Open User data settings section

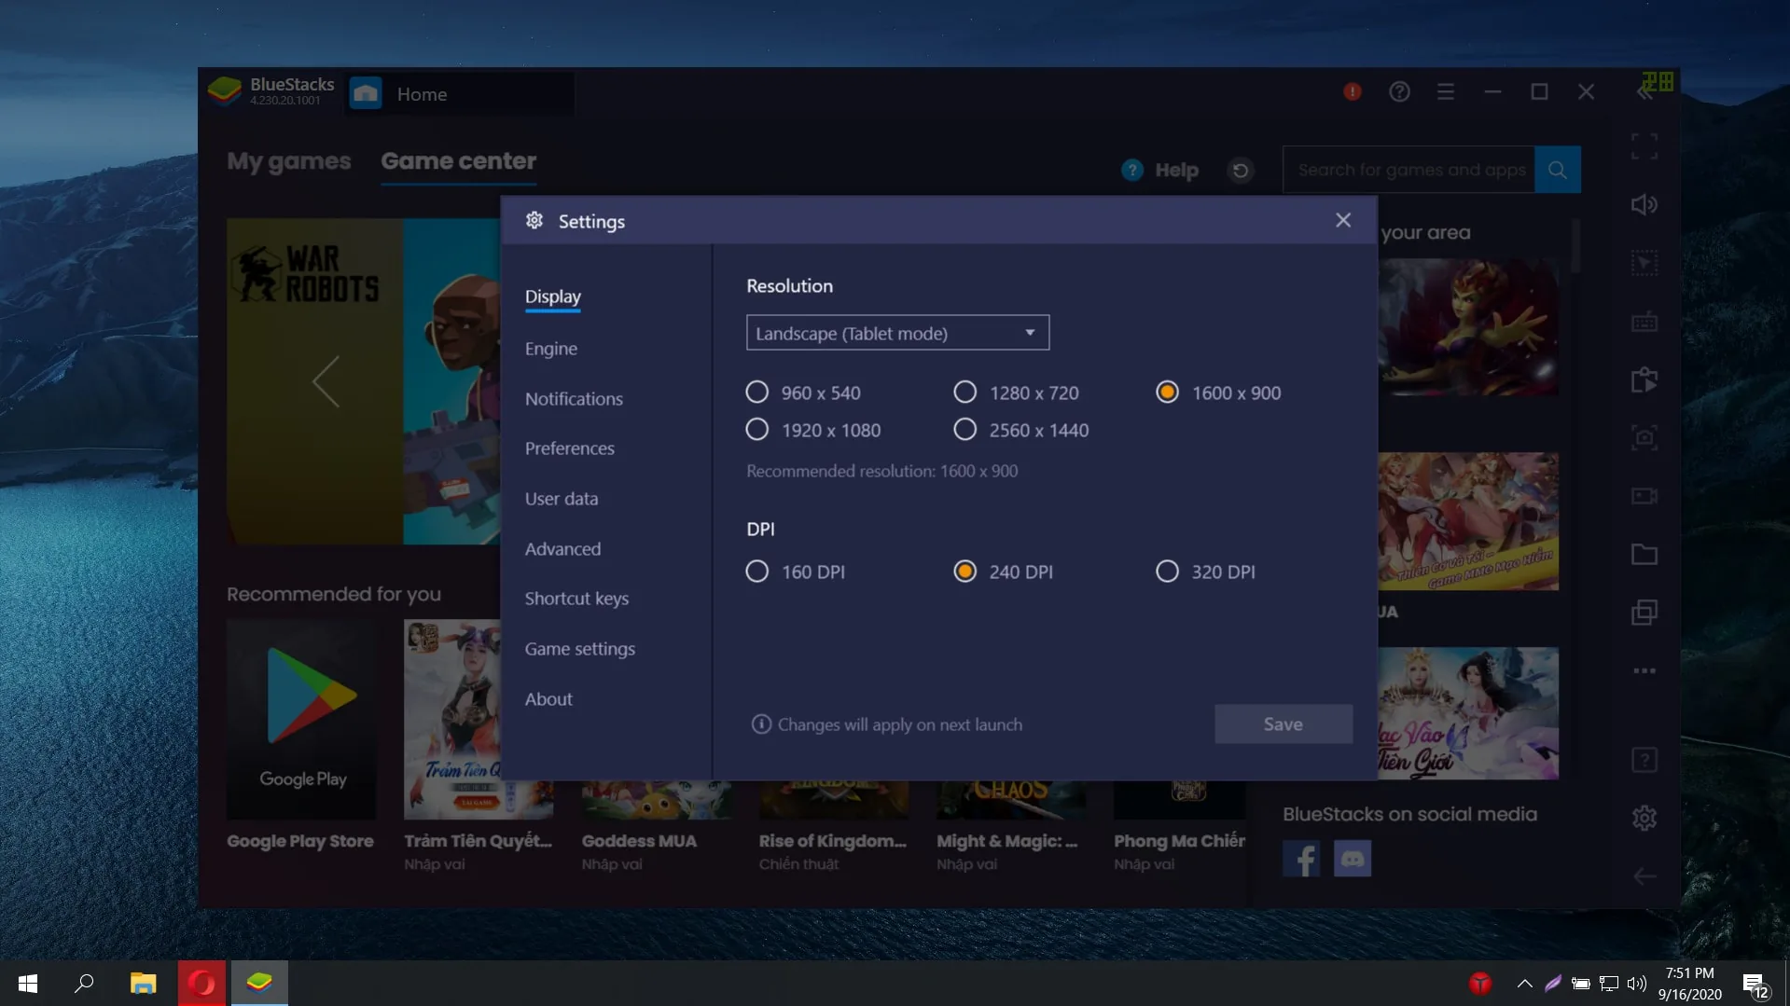point(561,499)
